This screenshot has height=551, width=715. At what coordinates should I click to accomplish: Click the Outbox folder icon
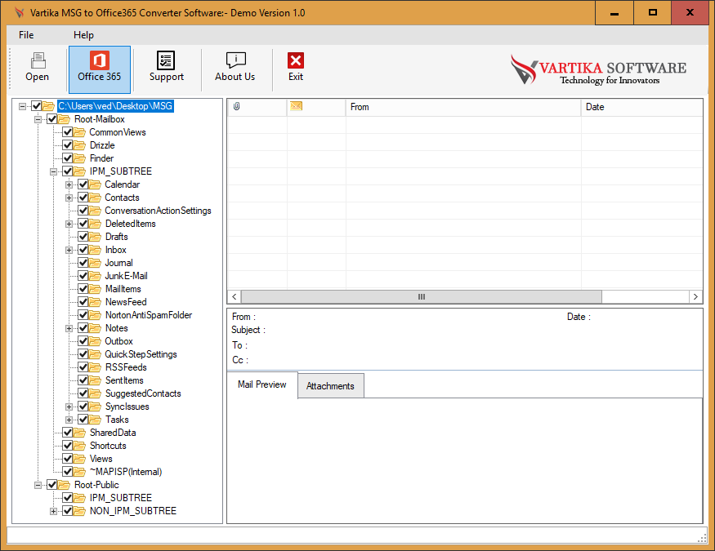tap(95, 341)
